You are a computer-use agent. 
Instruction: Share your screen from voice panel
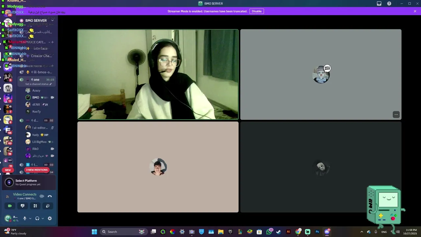(x=22, y=206)
